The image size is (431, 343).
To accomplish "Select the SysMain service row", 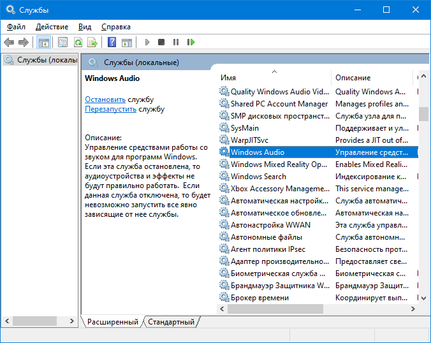I will point(318,128).
